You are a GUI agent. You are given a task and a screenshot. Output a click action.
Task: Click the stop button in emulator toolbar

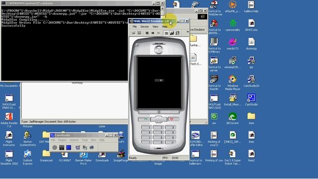click(147, 33)
